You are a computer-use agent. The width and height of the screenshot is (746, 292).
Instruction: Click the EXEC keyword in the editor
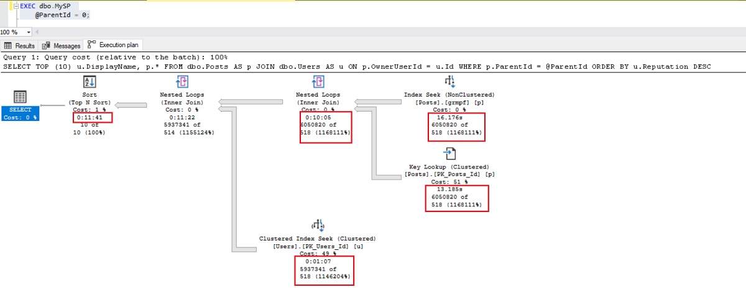28,5
